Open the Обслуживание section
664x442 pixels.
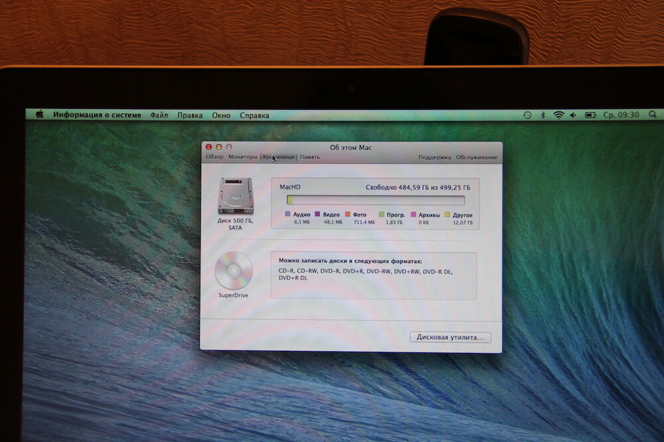477,157
